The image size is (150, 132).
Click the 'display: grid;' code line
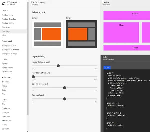coord(114,75)
